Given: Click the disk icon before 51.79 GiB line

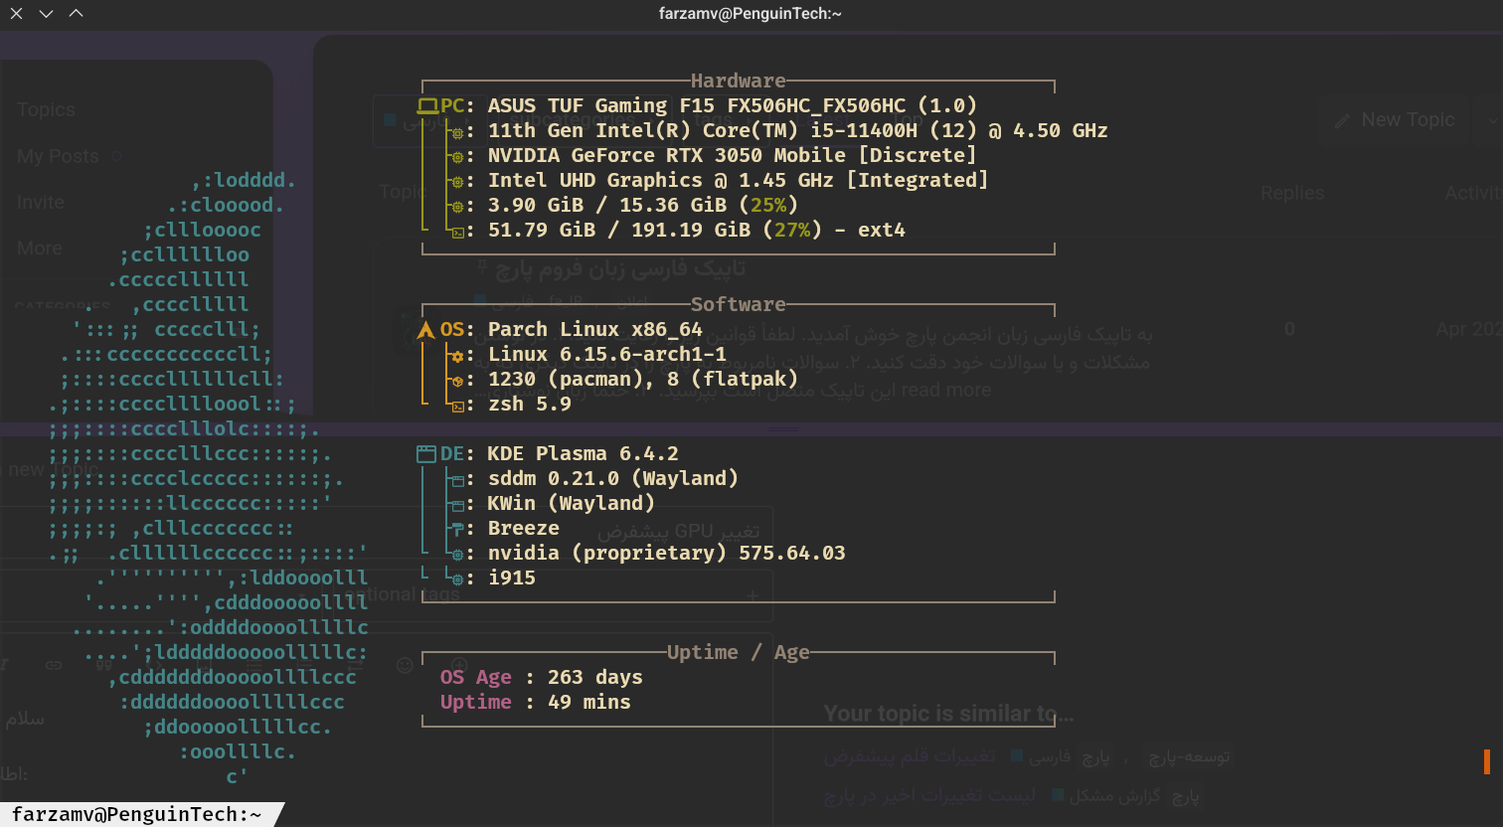Looking at the screenshot, I should point(457,232).
